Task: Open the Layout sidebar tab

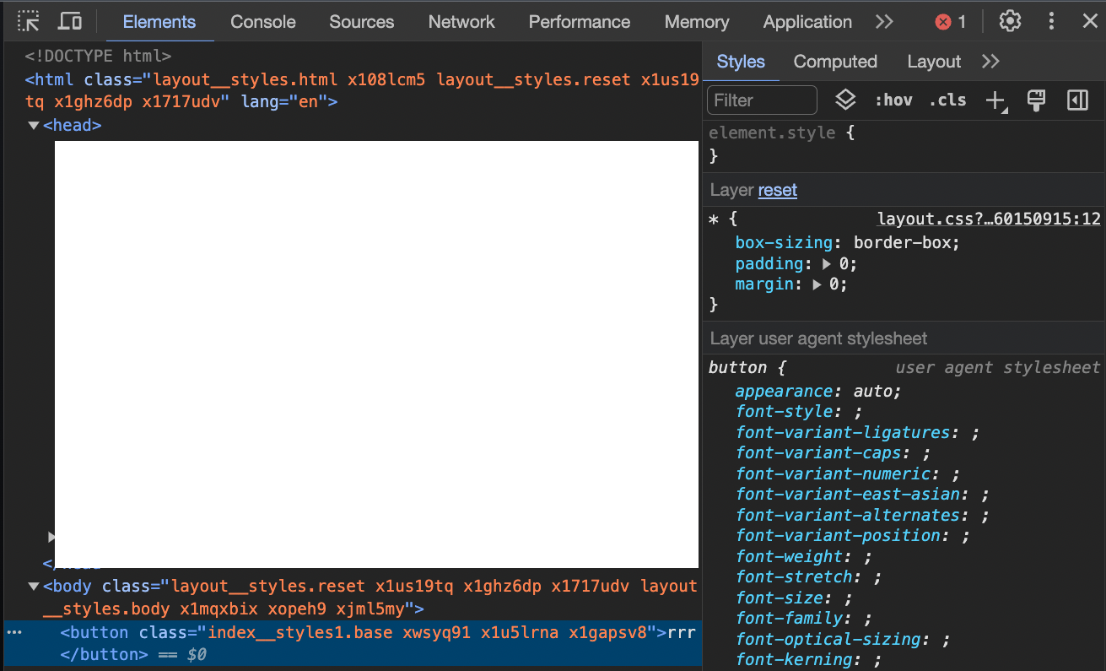Action: click(x=934, y=62)
